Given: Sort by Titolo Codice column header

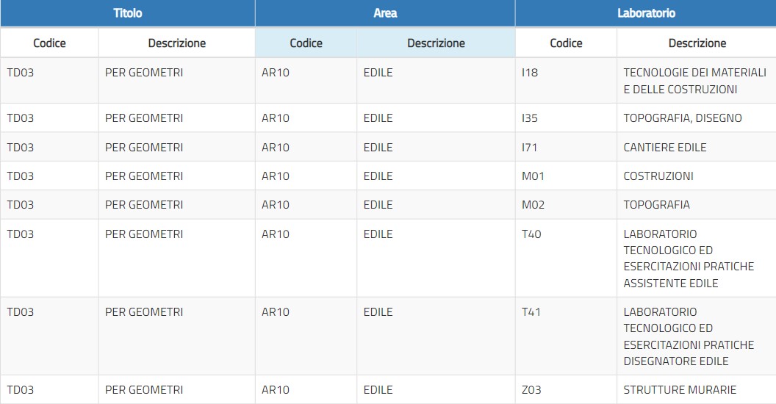Looking at the screenshot, I should pos(49,43).
